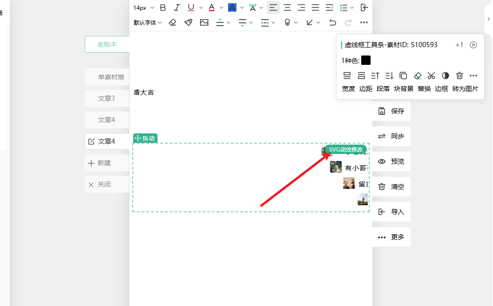The height and width of the screenshot is (306, 493).
Task: Clear formatting with toolbar eraser
Action: pyautogui.click(x=172, y=22)
